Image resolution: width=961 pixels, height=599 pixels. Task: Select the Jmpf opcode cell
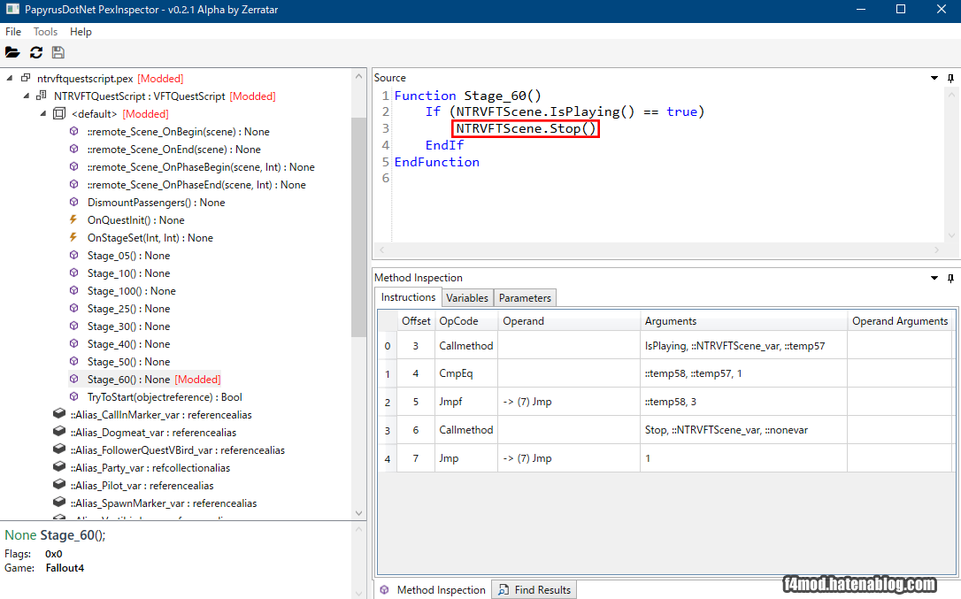(x=465, y=402)
